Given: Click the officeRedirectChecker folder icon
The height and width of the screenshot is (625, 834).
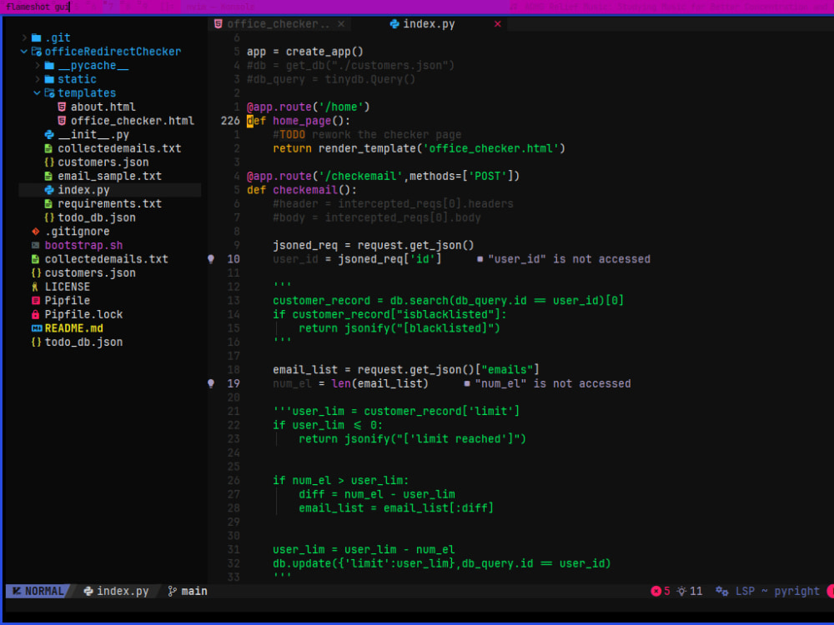Looking at the screenshot, I should pyautogui.click(x=36, y=52).
